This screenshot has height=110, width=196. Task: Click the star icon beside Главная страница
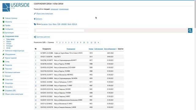click(3, 18)
